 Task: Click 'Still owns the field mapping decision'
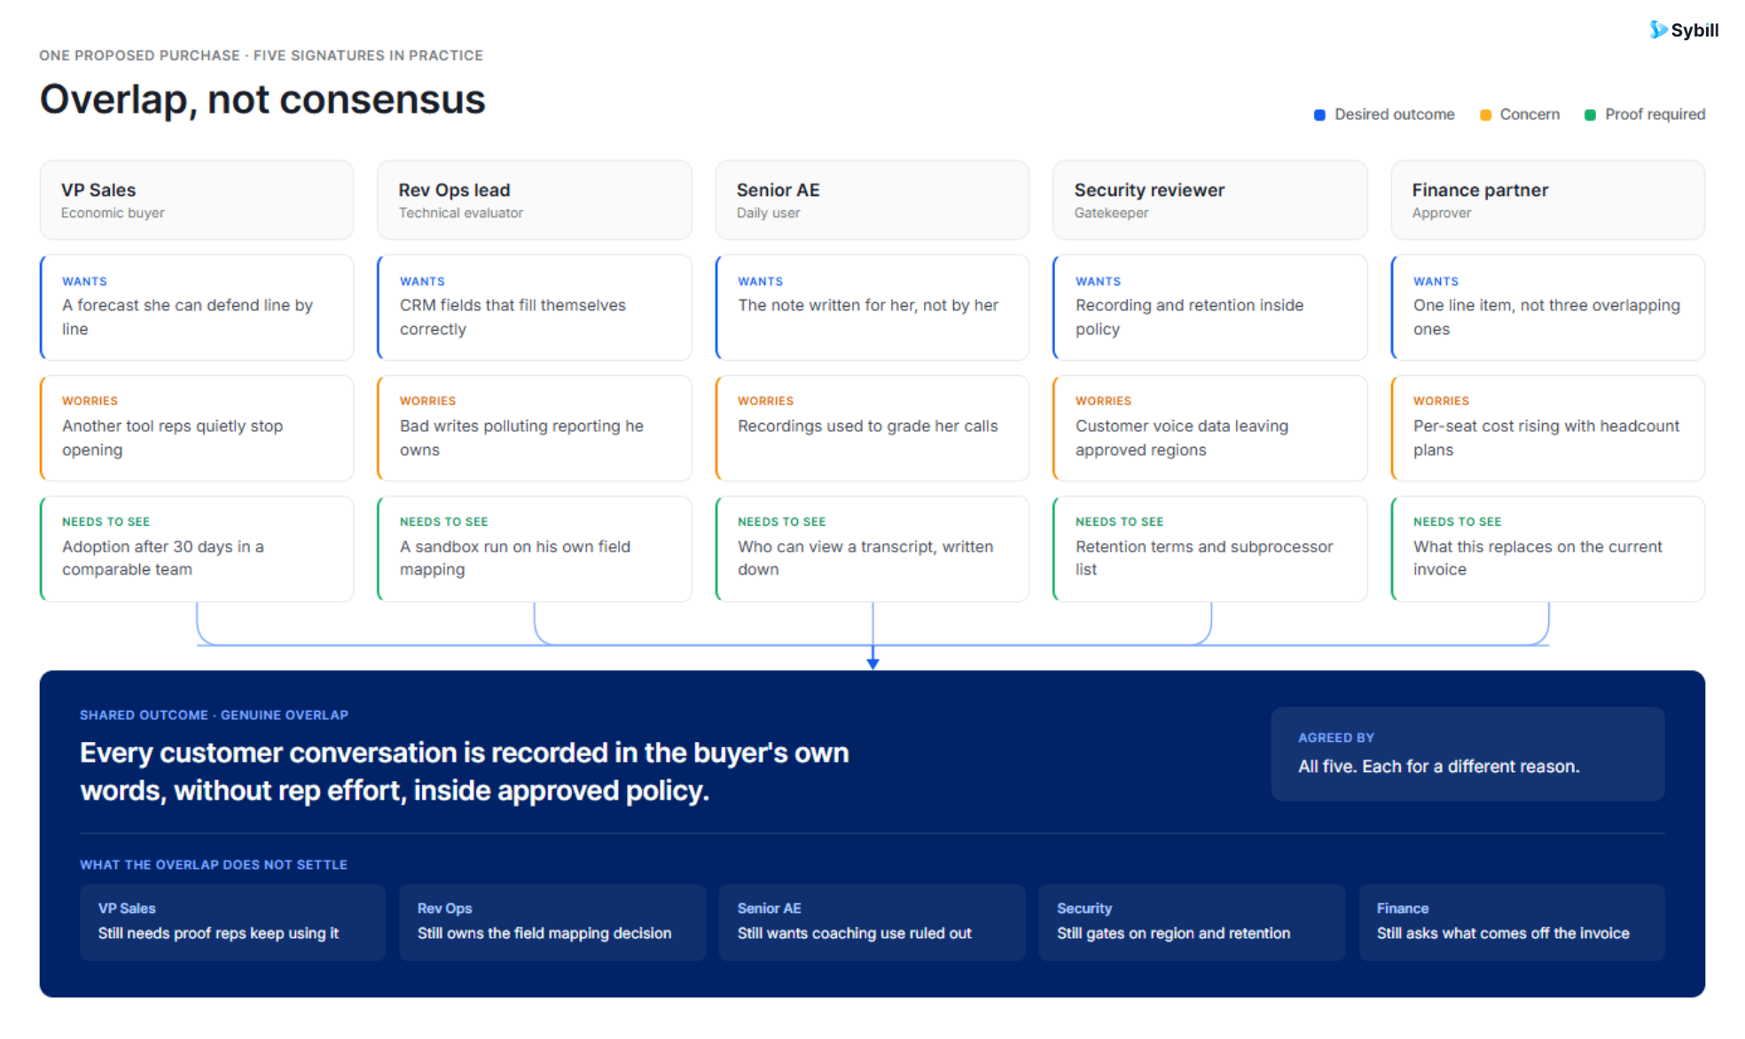[544, 934]
